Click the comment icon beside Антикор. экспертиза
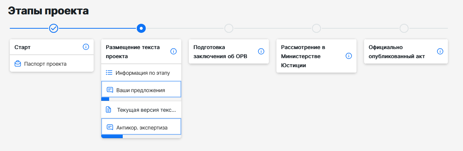This screenshot has width=463, height=151. (110, 127)
